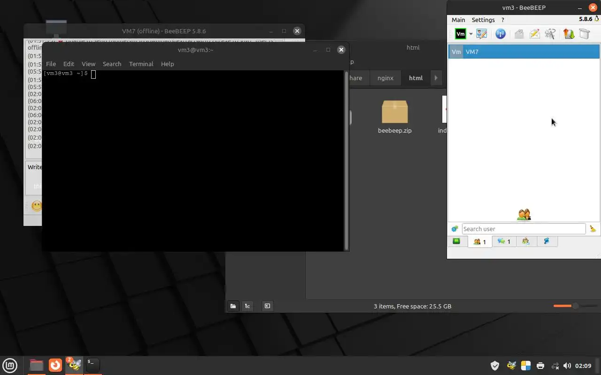Open the ? help menu in BeeBEEP

click(503, 20)
